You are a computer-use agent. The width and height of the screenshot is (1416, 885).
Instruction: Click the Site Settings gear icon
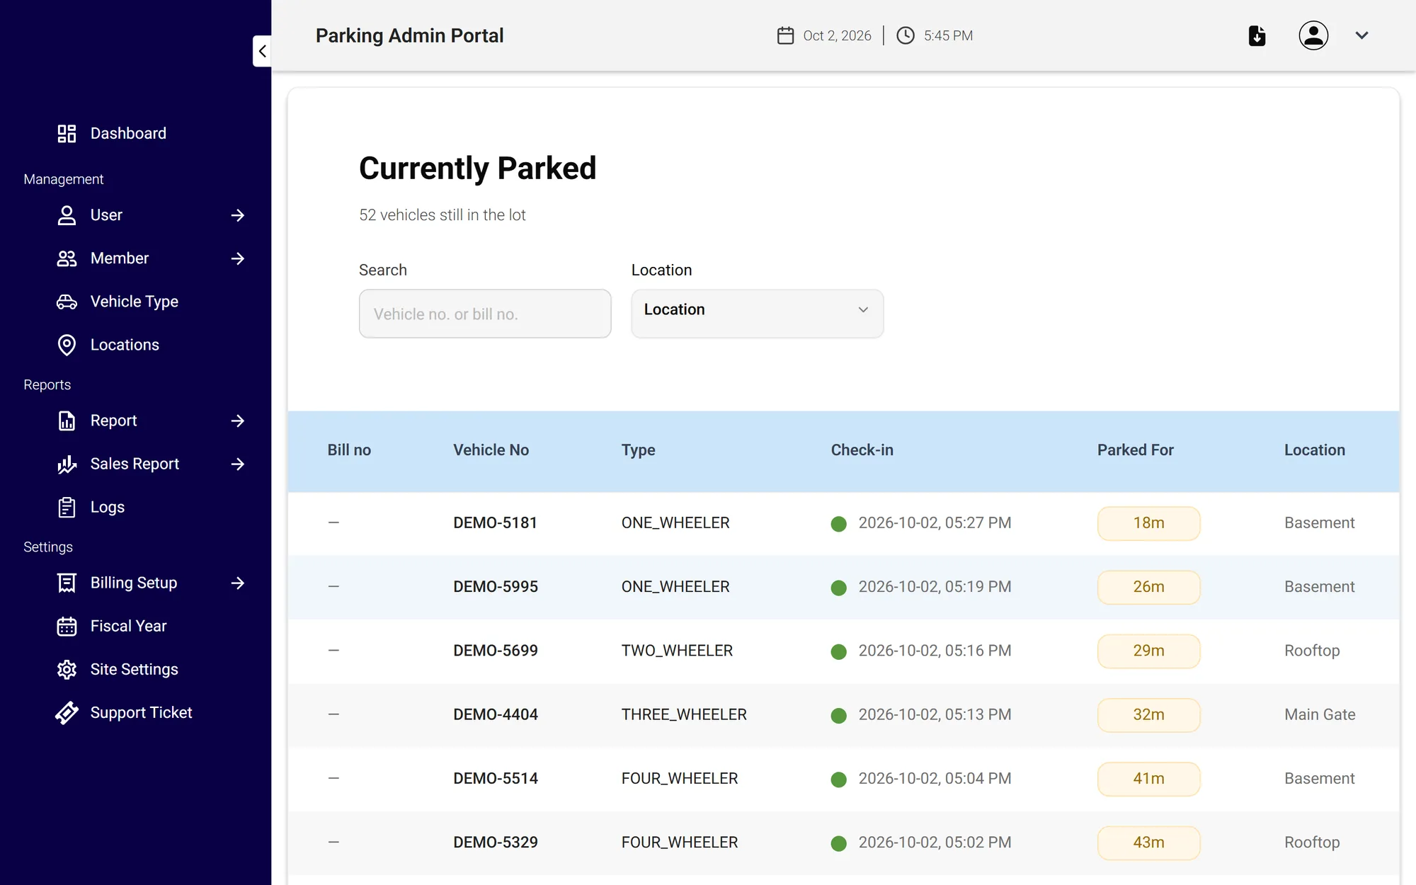tap(67, 669)
